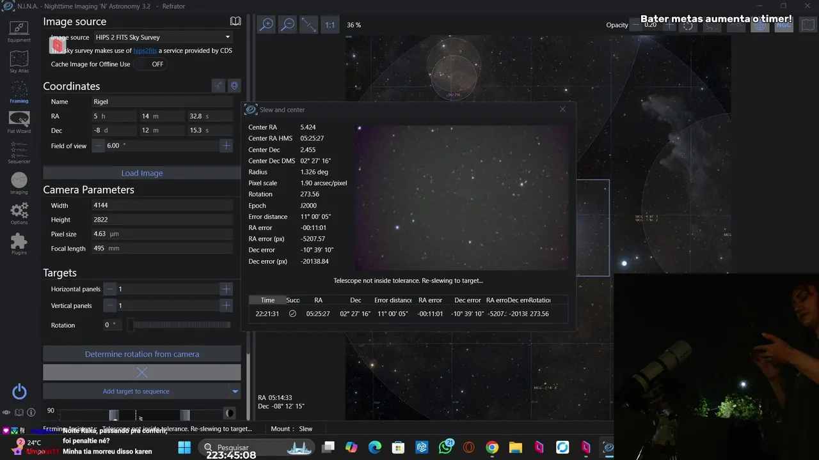Click the Pesquisar taskbar search box
Viewport: 819px width, 460px height.
(257, 447)
